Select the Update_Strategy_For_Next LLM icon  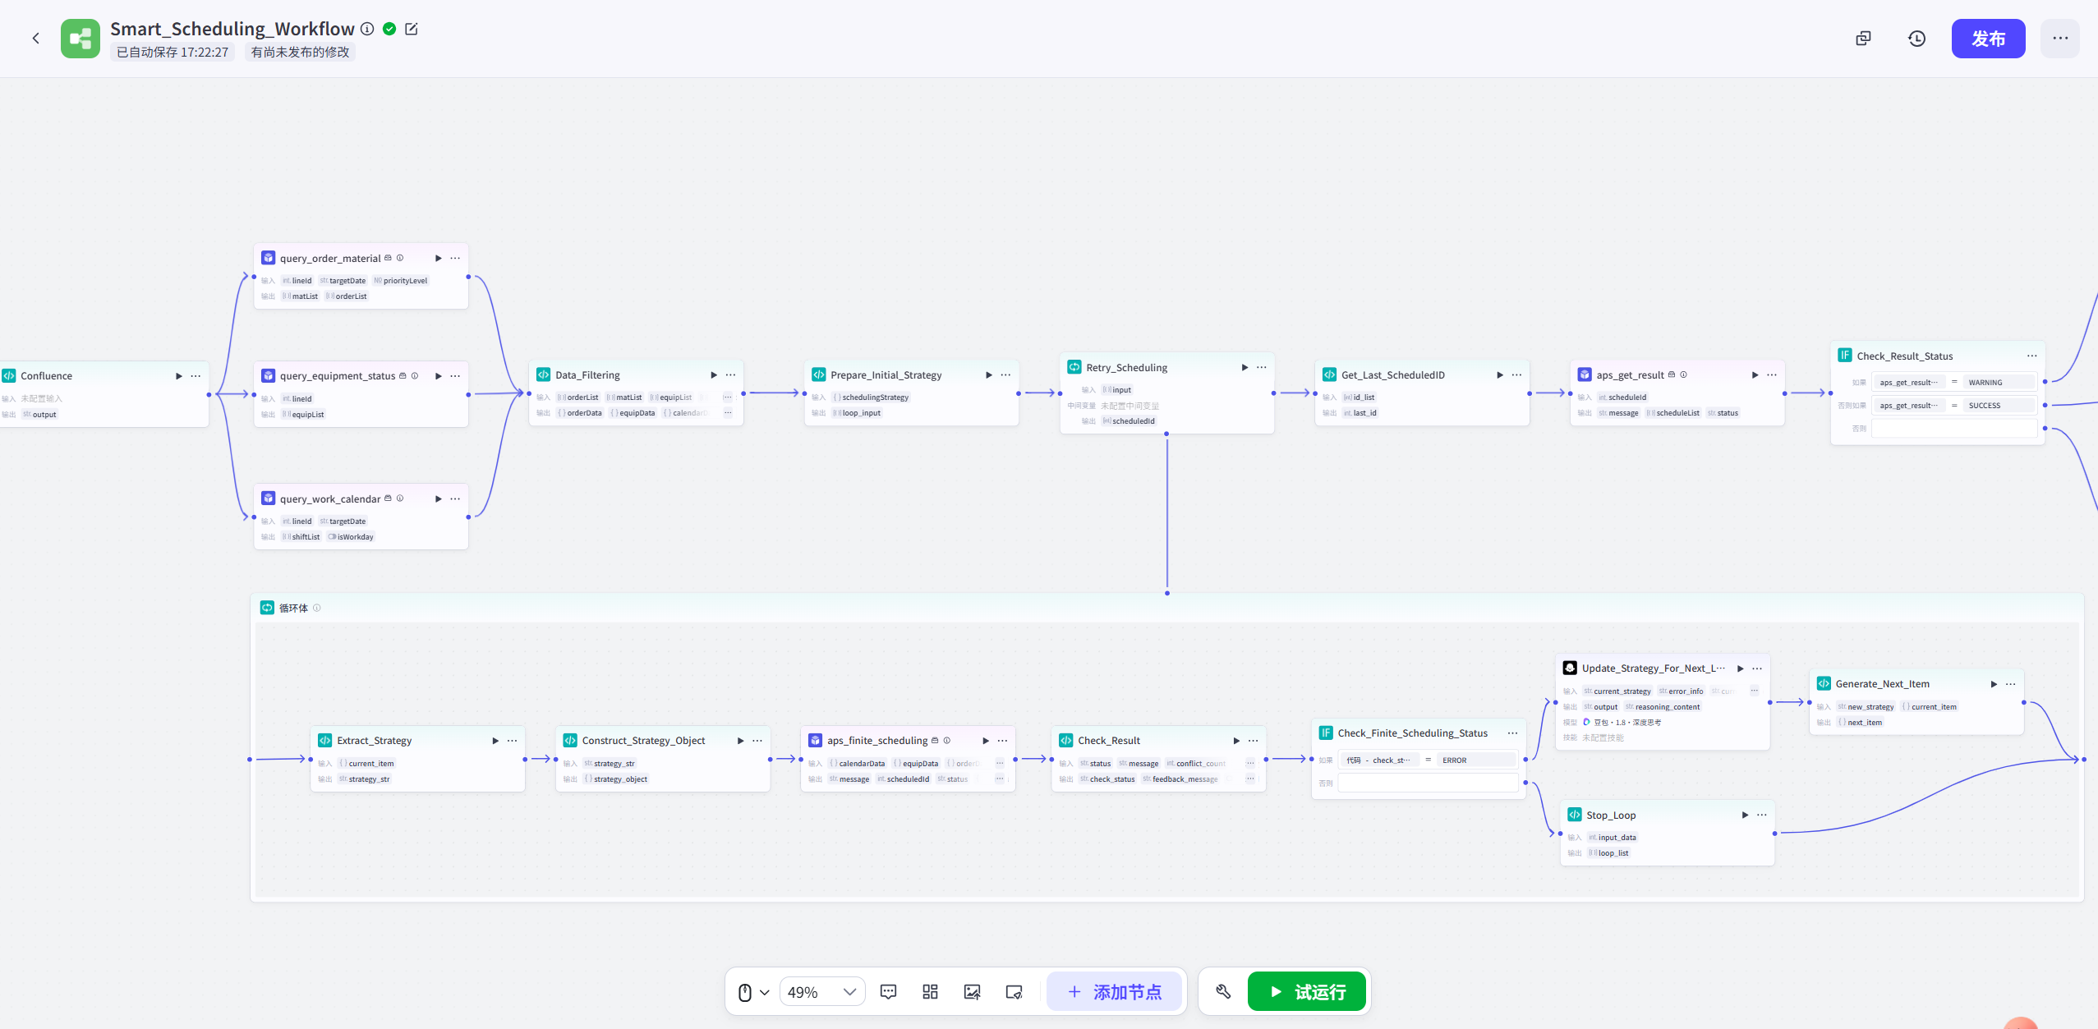1570,668
